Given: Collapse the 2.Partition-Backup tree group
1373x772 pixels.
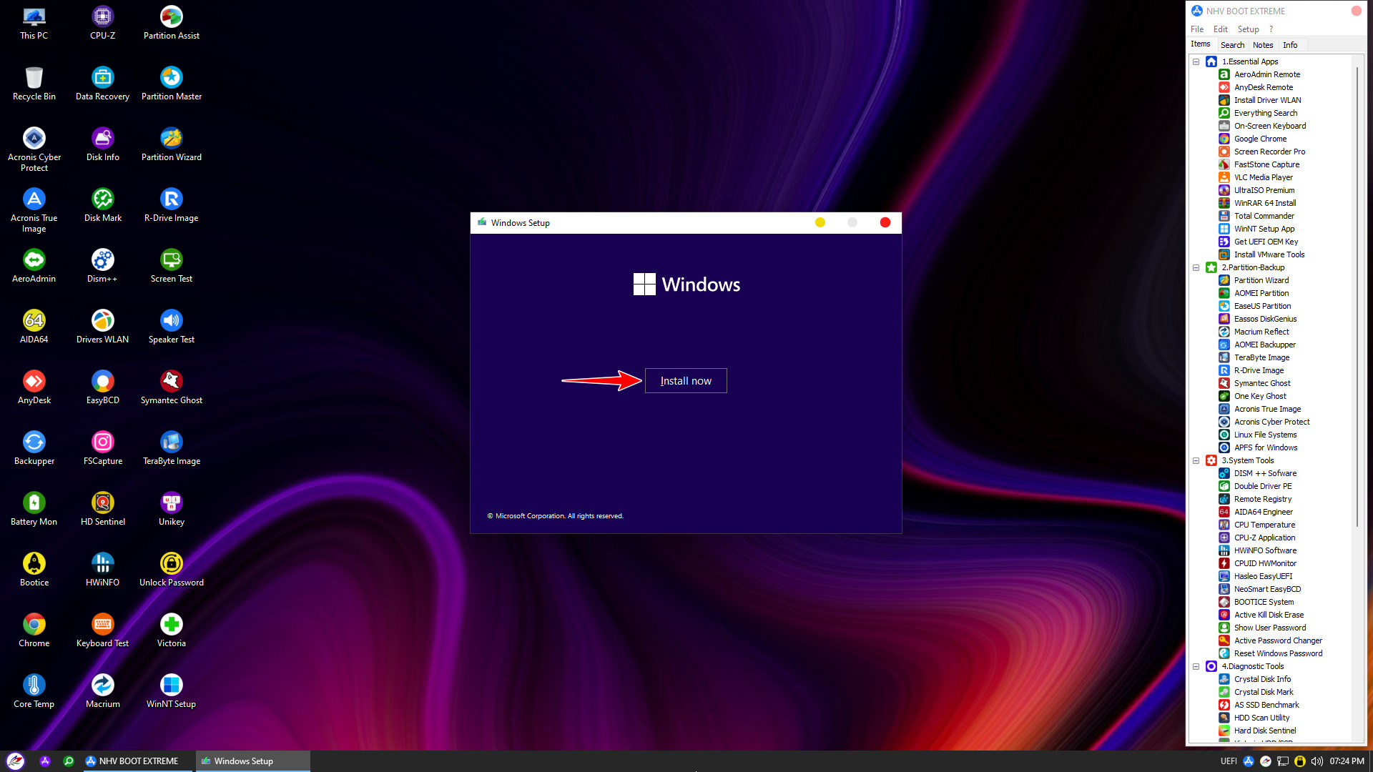Looking at the screenshot, I should click(1196, 267).
